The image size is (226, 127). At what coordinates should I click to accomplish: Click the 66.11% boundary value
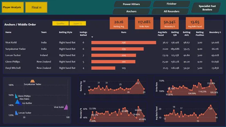coord(215,49)
